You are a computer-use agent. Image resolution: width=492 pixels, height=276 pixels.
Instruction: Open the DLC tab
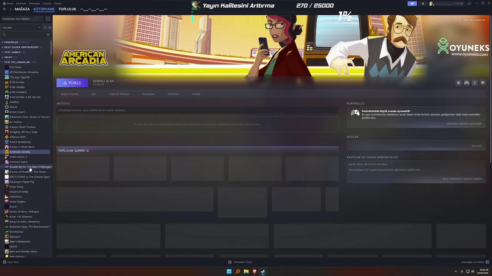coord(94,94)
